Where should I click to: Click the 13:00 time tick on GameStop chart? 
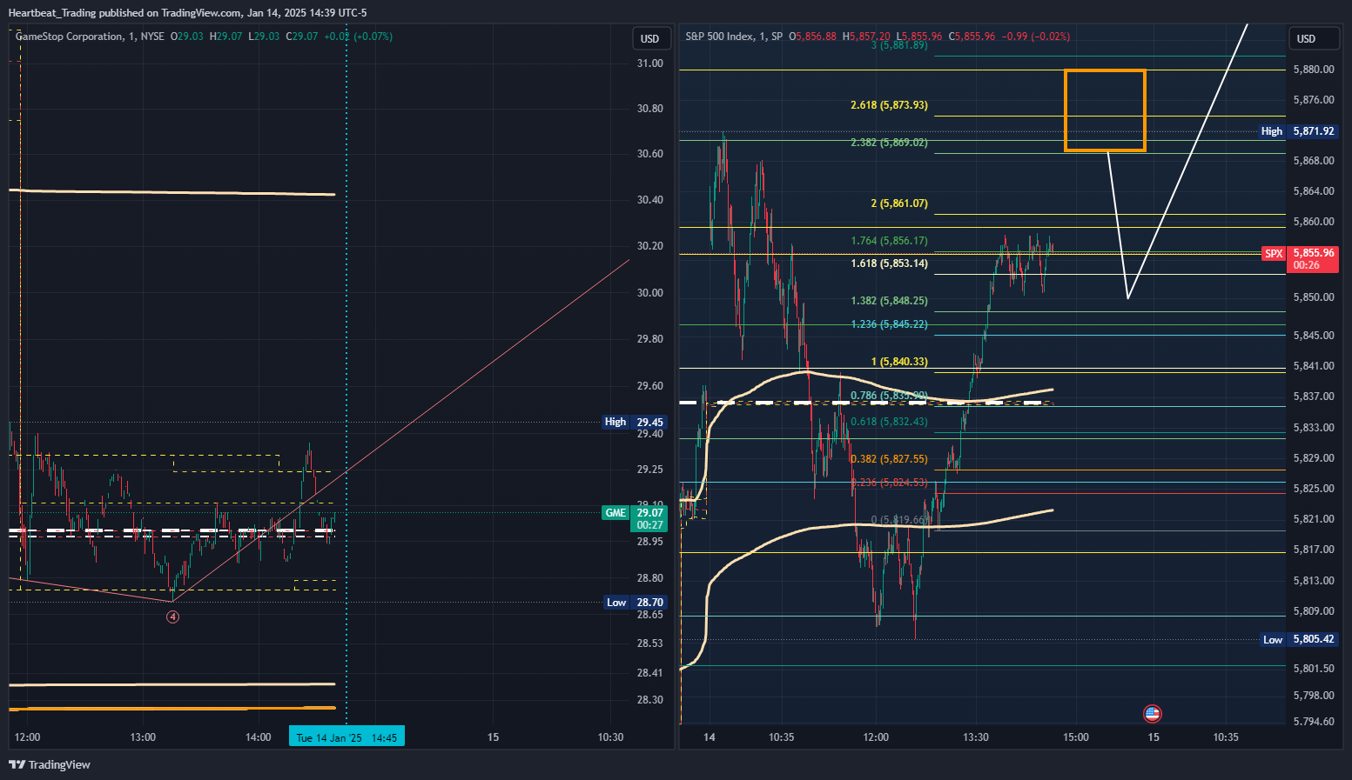click(x=143, y=737)
